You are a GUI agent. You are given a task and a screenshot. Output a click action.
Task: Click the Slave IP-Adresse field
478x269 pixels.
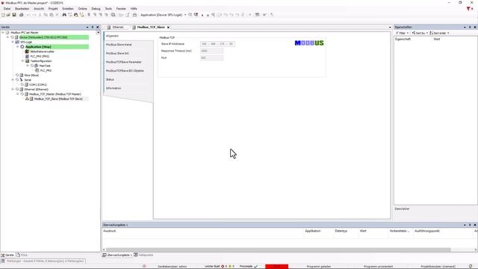[x=217, y=44]
